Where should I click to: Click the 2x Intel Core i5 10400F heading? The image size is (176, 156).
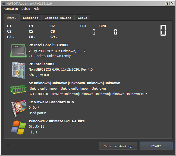(49, 45)
